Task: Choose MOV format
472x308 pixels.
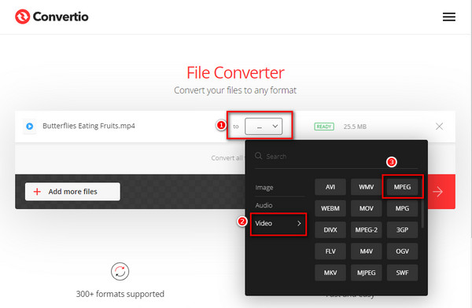Action: pyautogui.click(x=367, y=208)
